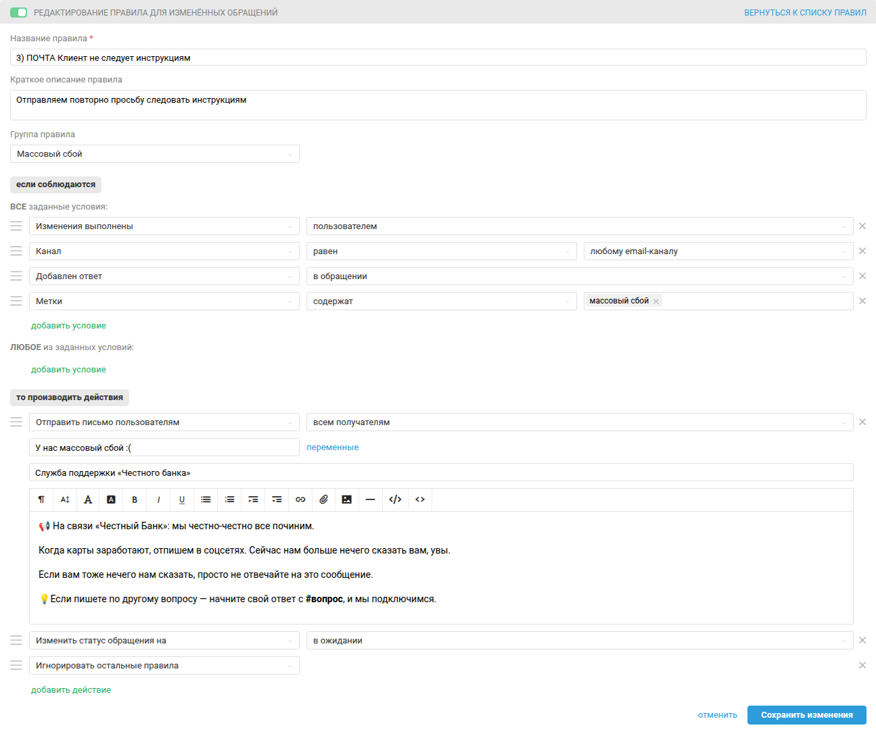Open the 'Группа правила' dropdown
Viewport: 876px width, 734px height.
(x=155, y=154)
